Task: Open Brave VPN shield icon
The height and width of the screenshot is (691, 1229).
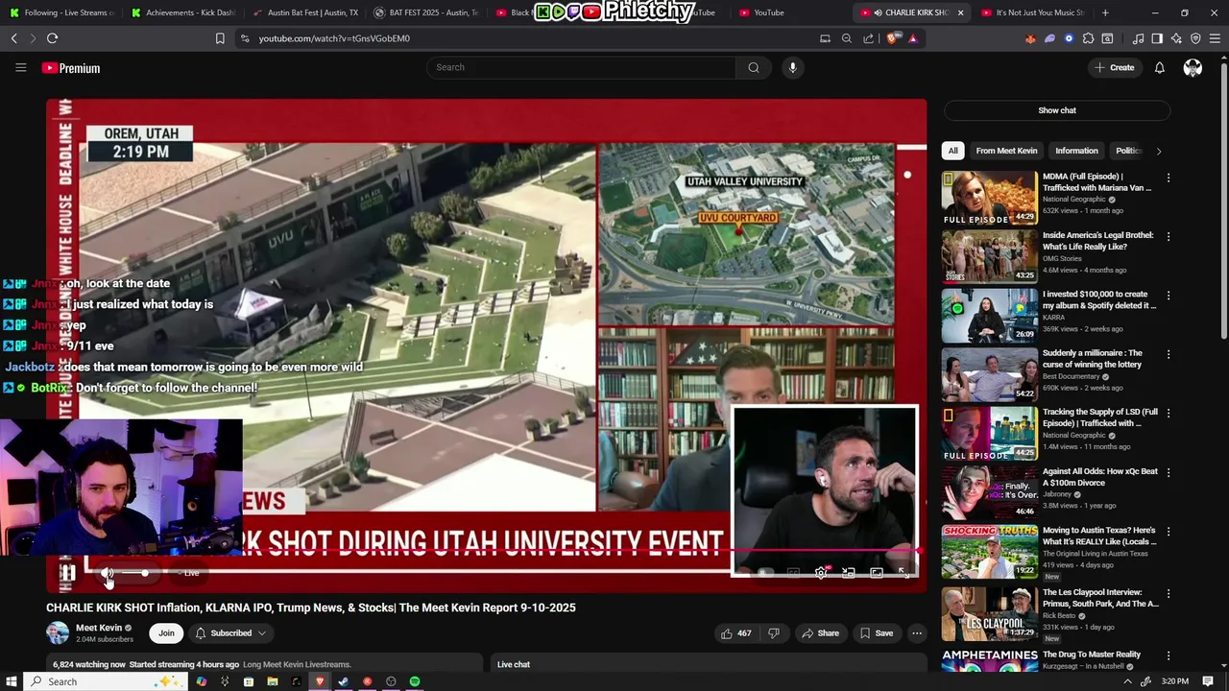Action: [1195, 38]
